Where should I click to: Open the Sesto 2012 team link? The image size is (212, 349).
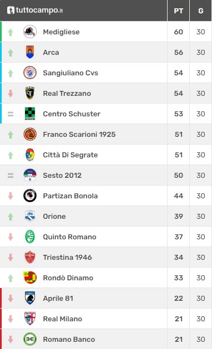(62, 176)
